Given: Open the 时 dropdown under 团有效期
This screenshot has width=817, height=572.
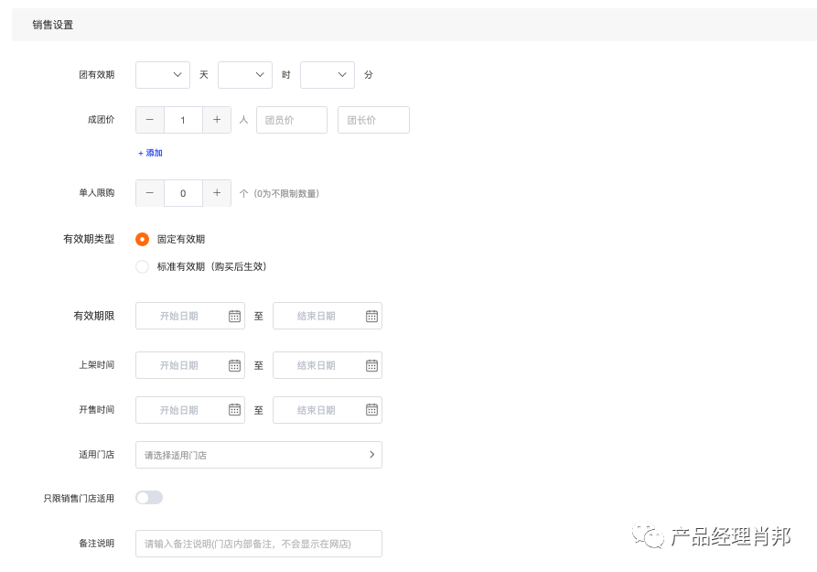Looking at the screenshot, I should (x=244, y=75).
